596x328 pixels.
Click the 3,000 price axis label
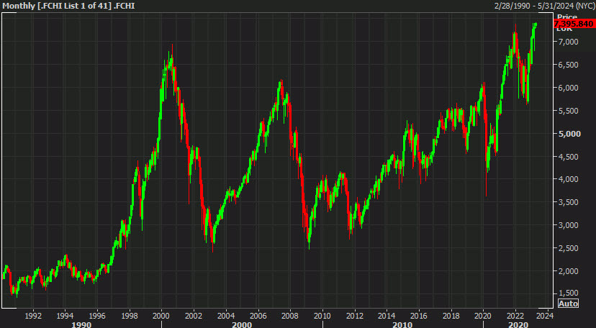click(x=568, y=225)
